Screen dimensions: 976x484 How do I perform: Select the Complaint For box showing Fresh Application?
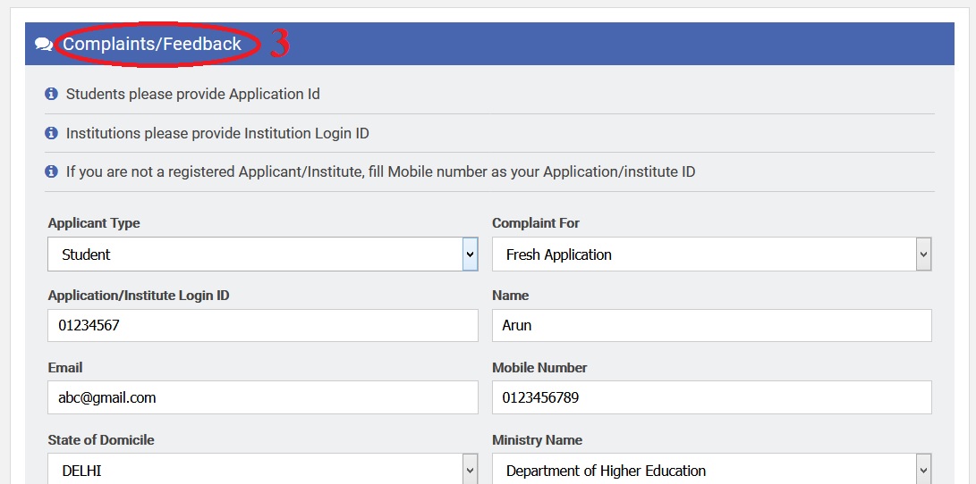click(711, 255)
